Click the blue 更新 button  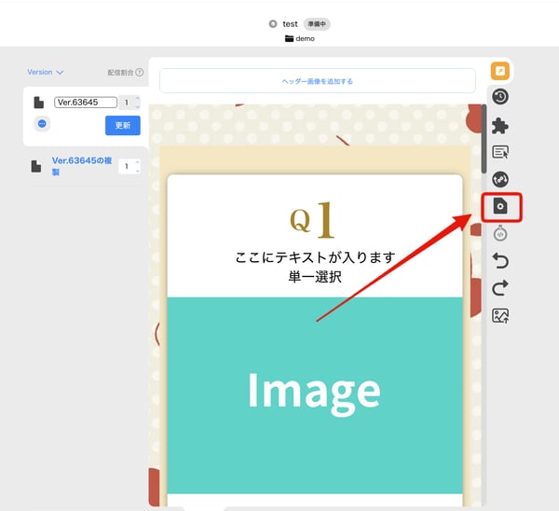tap(122, 125)
